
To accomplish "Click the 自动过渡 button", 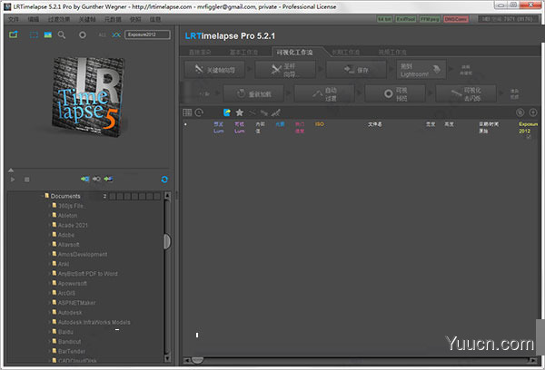I will pyautogui.click(x=324, y=93).
